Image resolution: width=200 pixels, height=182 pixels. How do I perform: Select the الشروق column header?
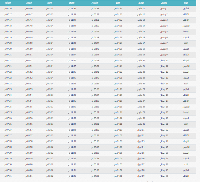coord(95,2)
